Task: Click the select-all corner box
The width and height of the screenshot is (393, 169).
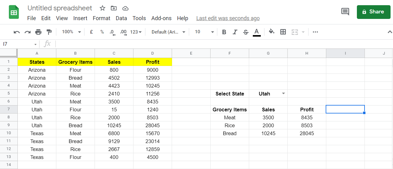Action: point(9,53)
